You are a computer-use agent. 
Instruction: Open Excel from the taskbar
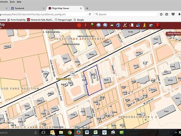click(x=96, y=133)
